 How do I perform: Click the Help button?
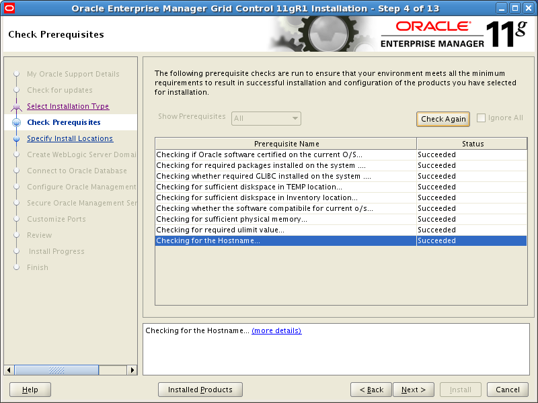(x=30, y=390)
